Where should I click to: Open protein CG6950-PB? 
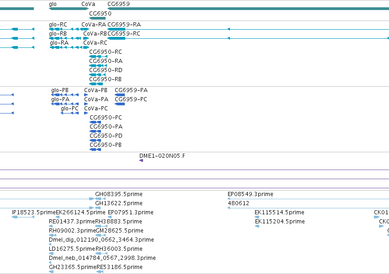coord(106,145)
